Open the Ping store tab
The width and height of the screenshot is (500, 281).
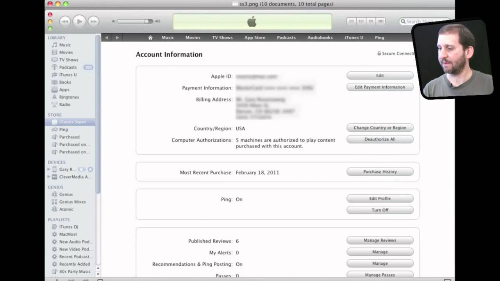point(379,37)
